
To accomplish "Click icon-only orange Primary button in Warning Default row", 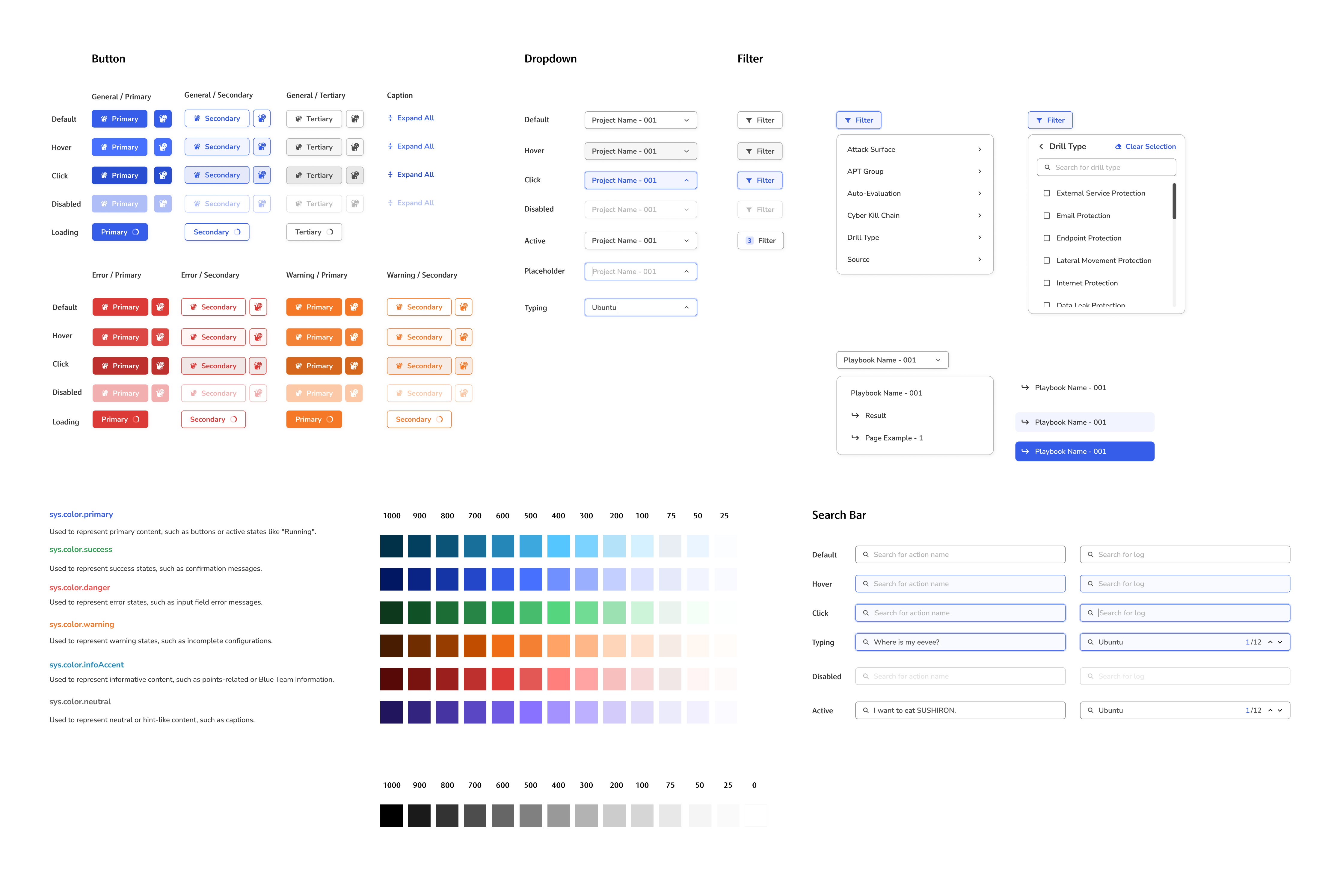I will click(x=354, y=307).
